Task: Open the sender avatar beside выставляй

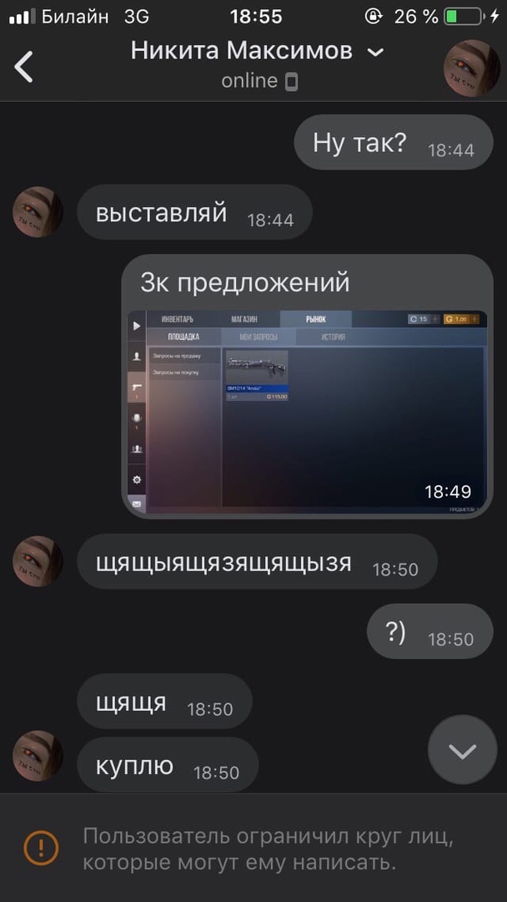Action: 38,211
